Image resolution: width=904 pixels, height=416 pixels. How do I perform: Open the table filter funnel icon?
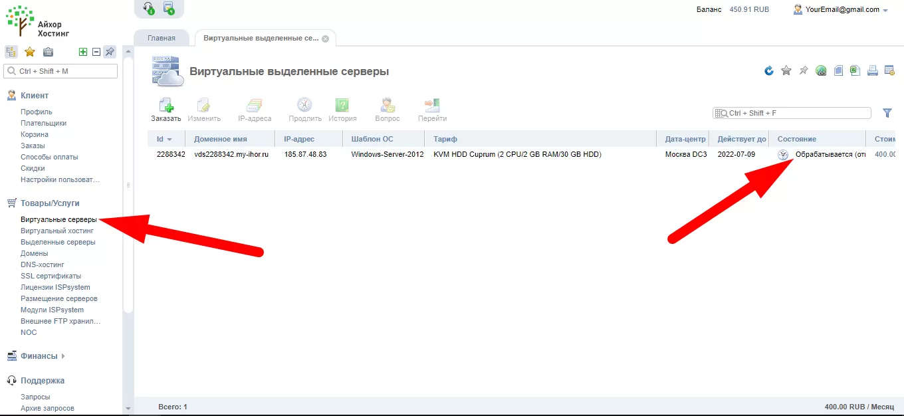point(887,113)
